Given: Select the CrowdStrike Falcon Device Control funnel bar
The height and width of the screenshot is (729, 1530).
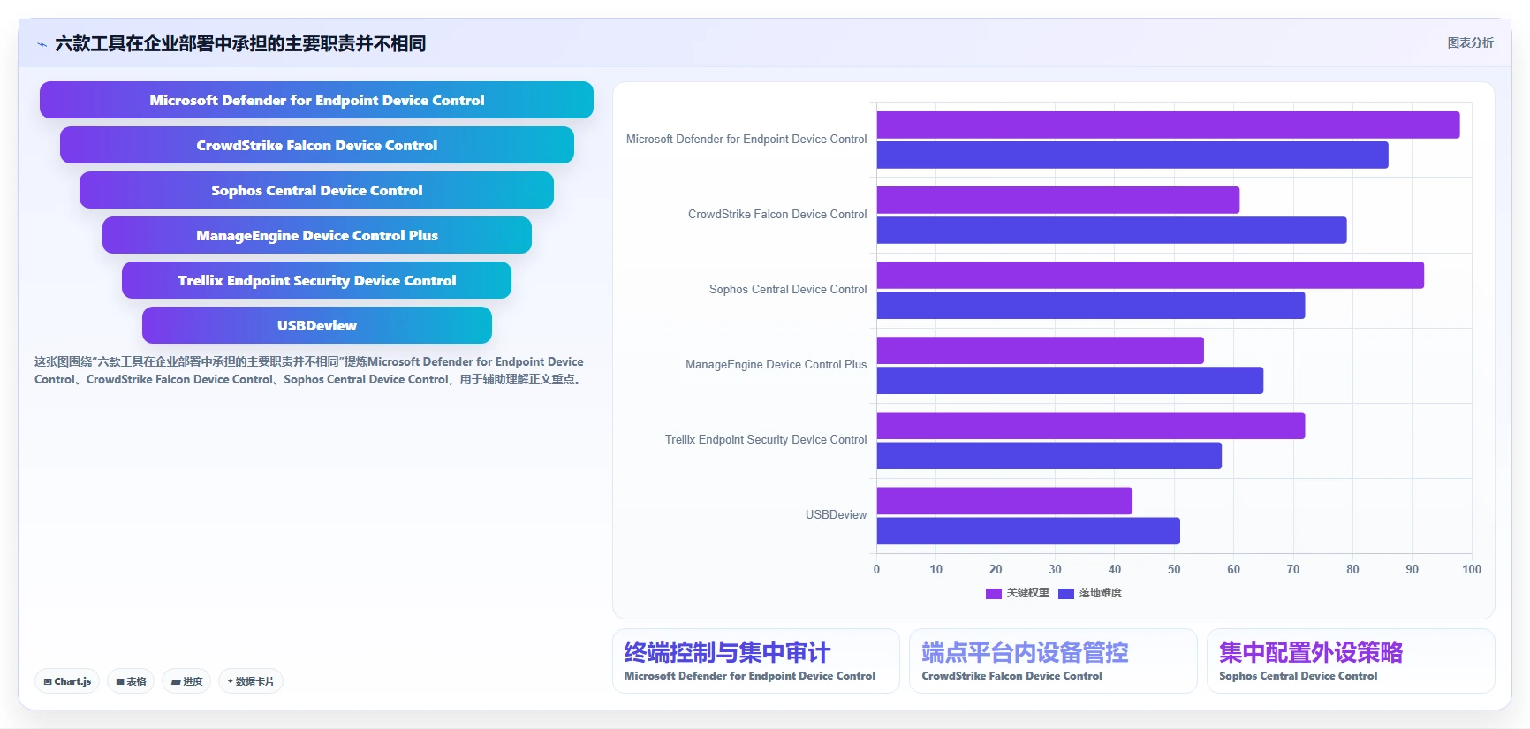Looking at the screenshot, I should tap(316, 145).
